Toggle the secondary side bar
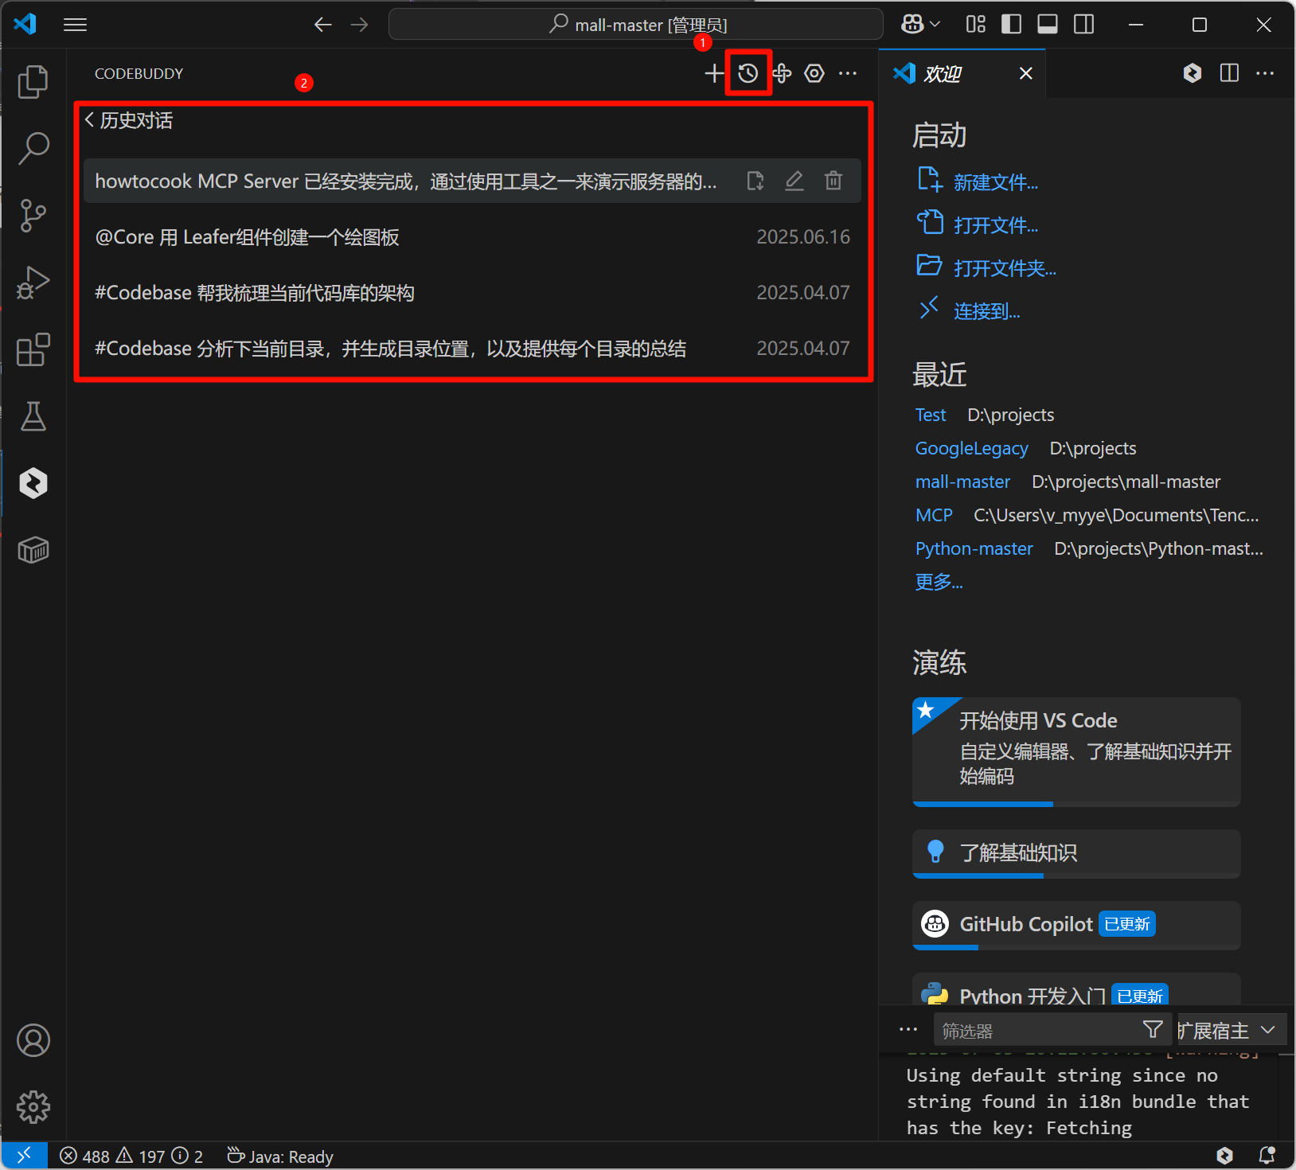 pos(1083,25)
